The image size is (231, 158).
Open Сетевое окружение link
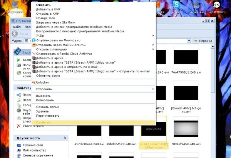click(x=38, y=155)
